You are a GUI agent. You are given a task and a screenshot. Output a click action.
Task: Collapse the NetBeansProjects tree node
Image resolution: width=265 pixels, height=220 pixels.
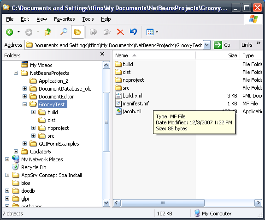pyautogui.click(x=16, y=73)
